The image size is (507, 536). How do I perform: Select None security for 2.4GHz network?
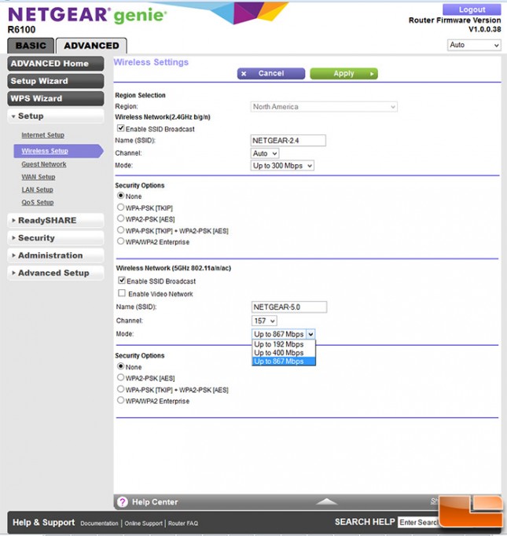(121, 196)
